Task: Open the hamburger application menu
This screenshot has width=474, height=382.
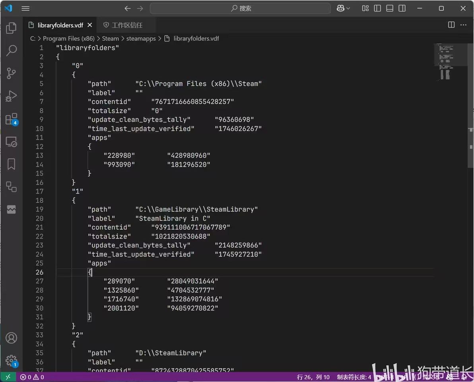Action: pyautogui.click(x=25, y=8)
